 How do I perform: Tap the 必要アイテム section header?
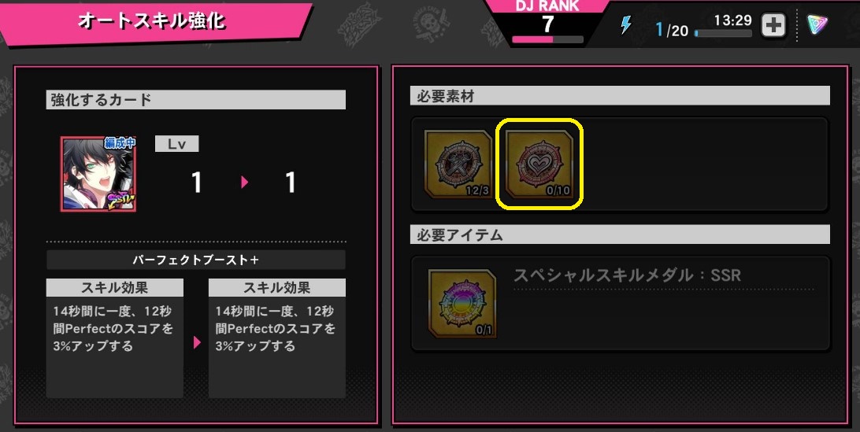tap(620, 234)
